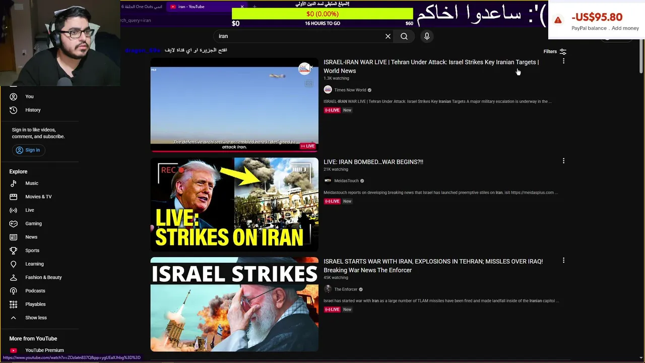Image resolution: width=645 pixels, height=363 pixels.
Task: Close the iran - YouTube tab
Action: point(242,7)
